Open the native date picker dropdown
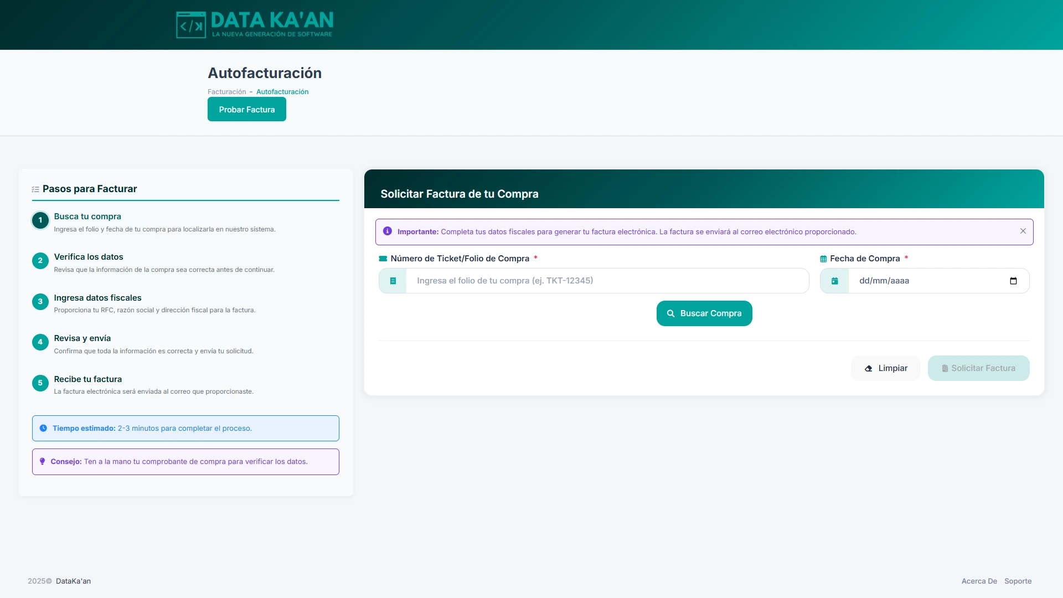Viewport: 1063px width, 598px height. (x=1014, y=281)
